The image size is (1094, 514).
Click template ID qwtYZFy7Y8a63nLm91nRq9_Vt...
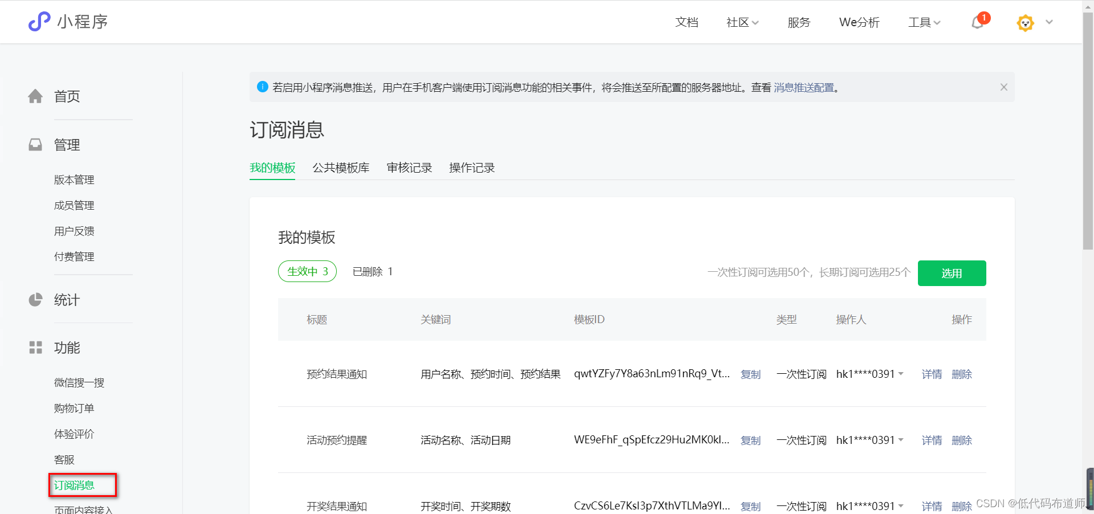(x=652, y=374)
